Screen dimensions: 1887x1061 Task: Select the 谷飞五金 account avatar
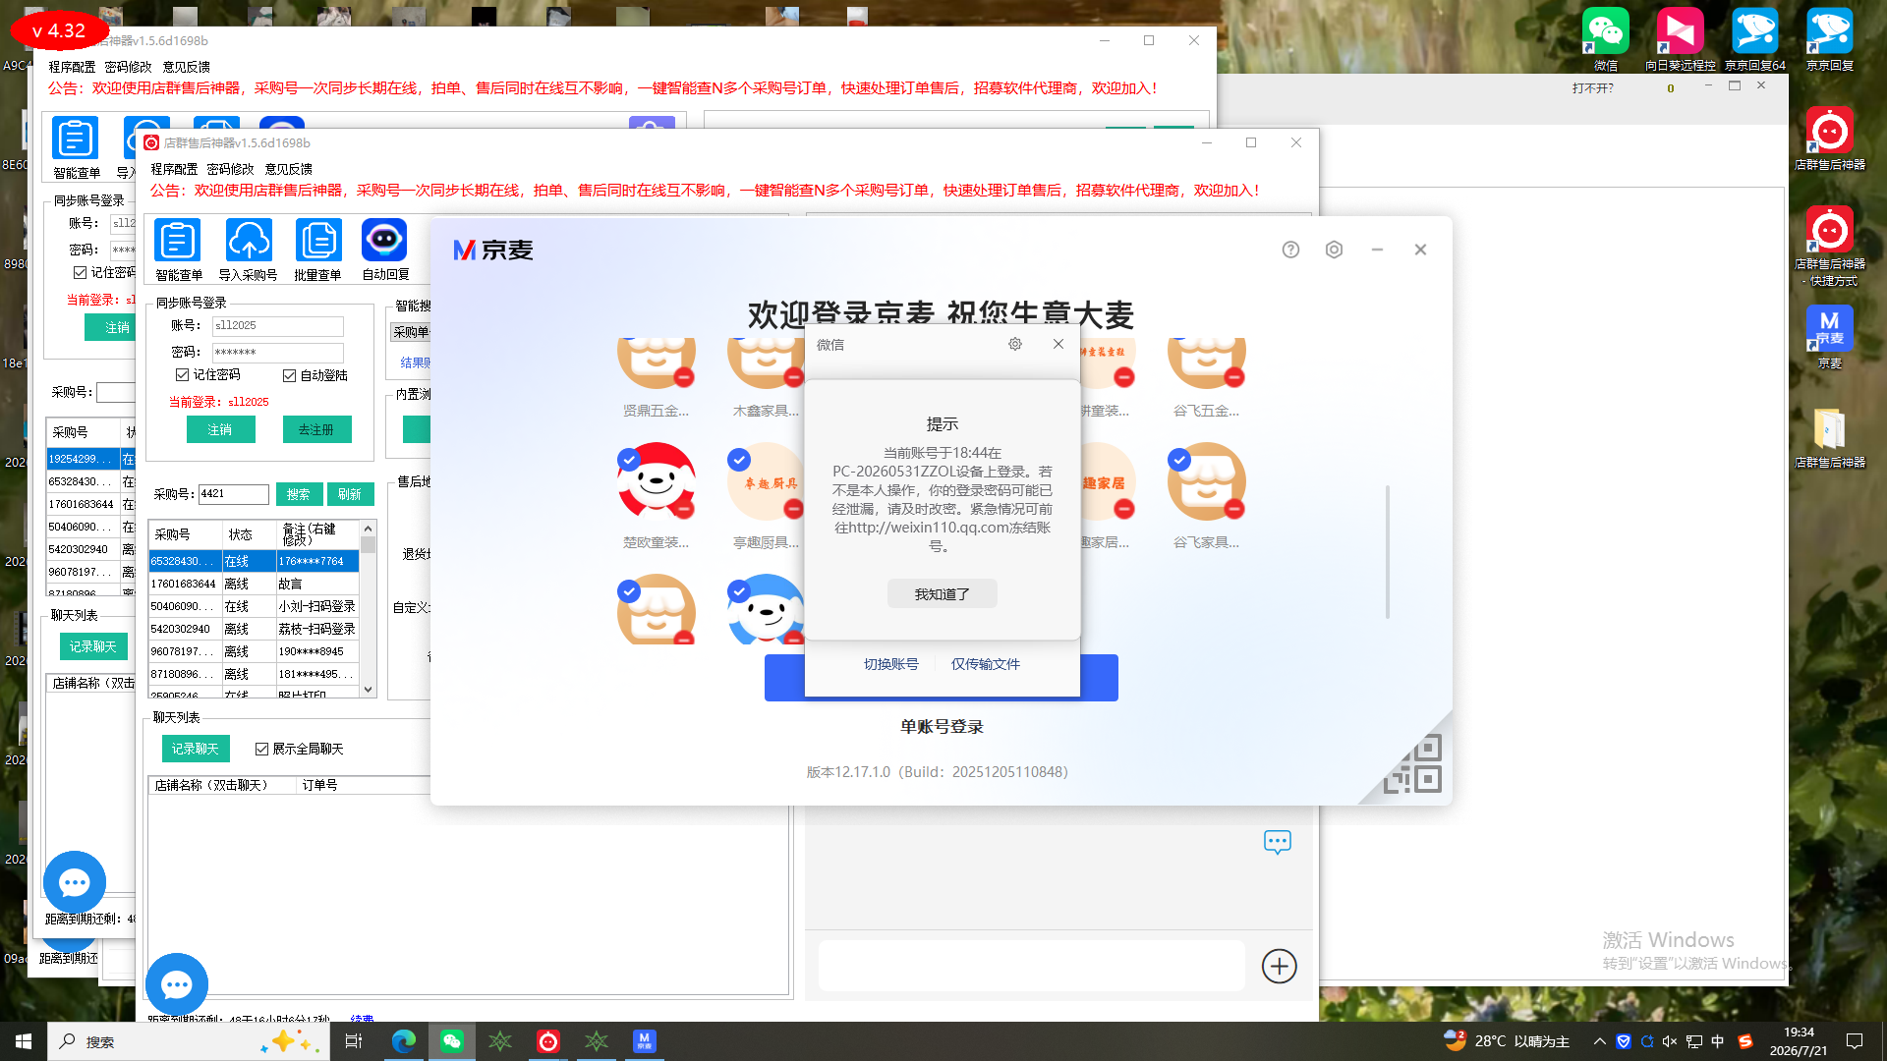[1207, 363]
